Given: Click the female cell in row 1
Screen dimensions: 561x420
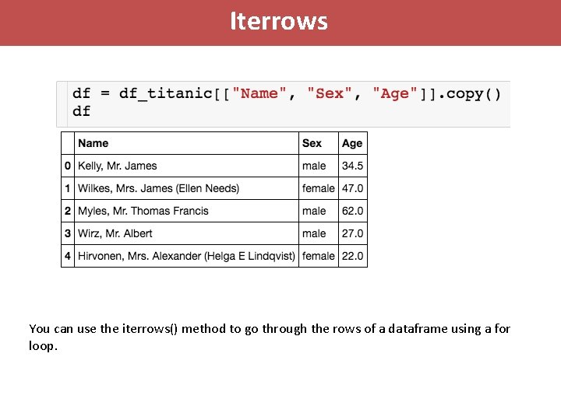Looking at the screenshot, I should [x=318, y=188].
